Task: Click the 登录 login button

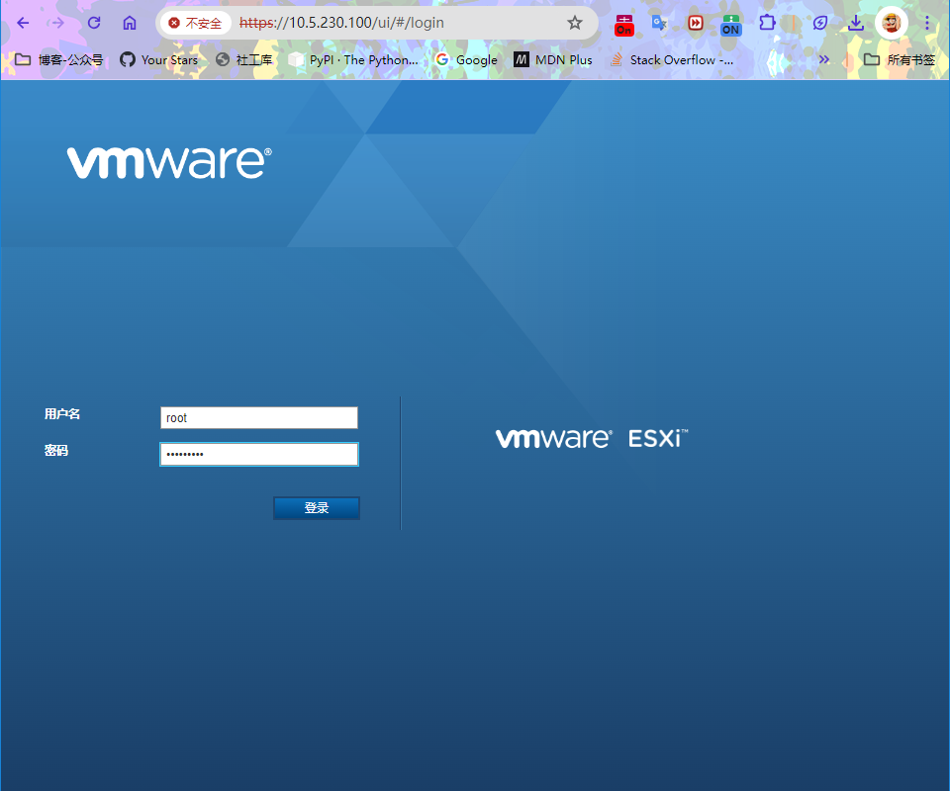Action: pyautogui.click(x=317, y=508)
